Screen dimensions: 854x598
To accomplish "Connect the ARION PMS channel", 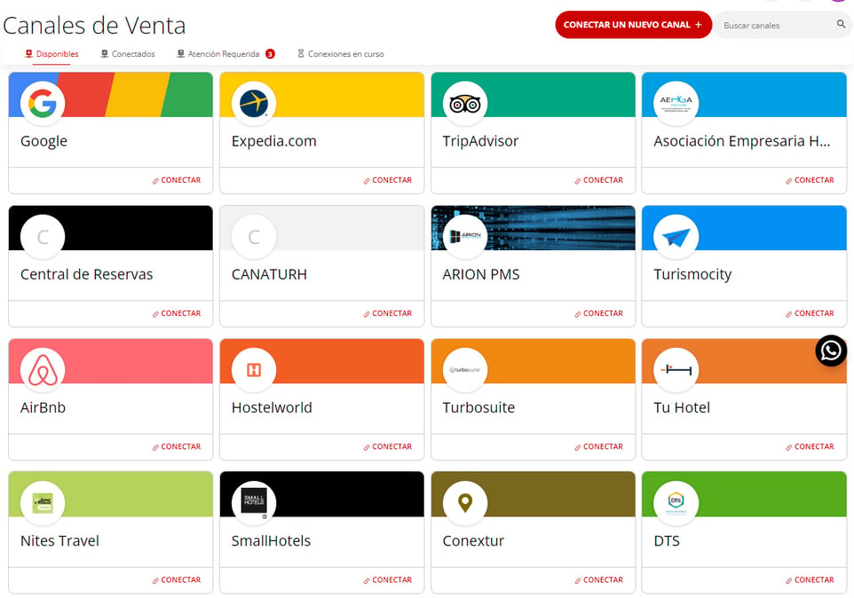I will click(x=598, y=313).
